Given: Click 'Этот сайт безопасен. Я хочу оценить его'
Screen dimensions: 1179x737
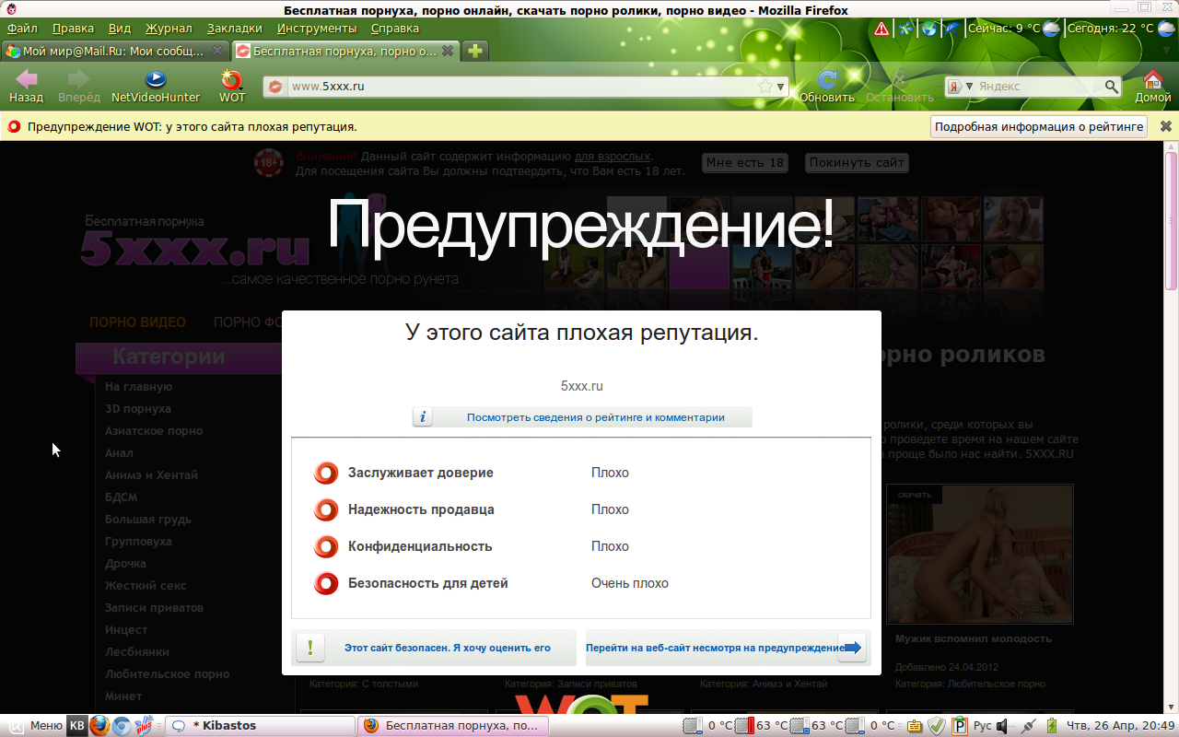Looking at the screenshot, I should (x=434, y=648).
